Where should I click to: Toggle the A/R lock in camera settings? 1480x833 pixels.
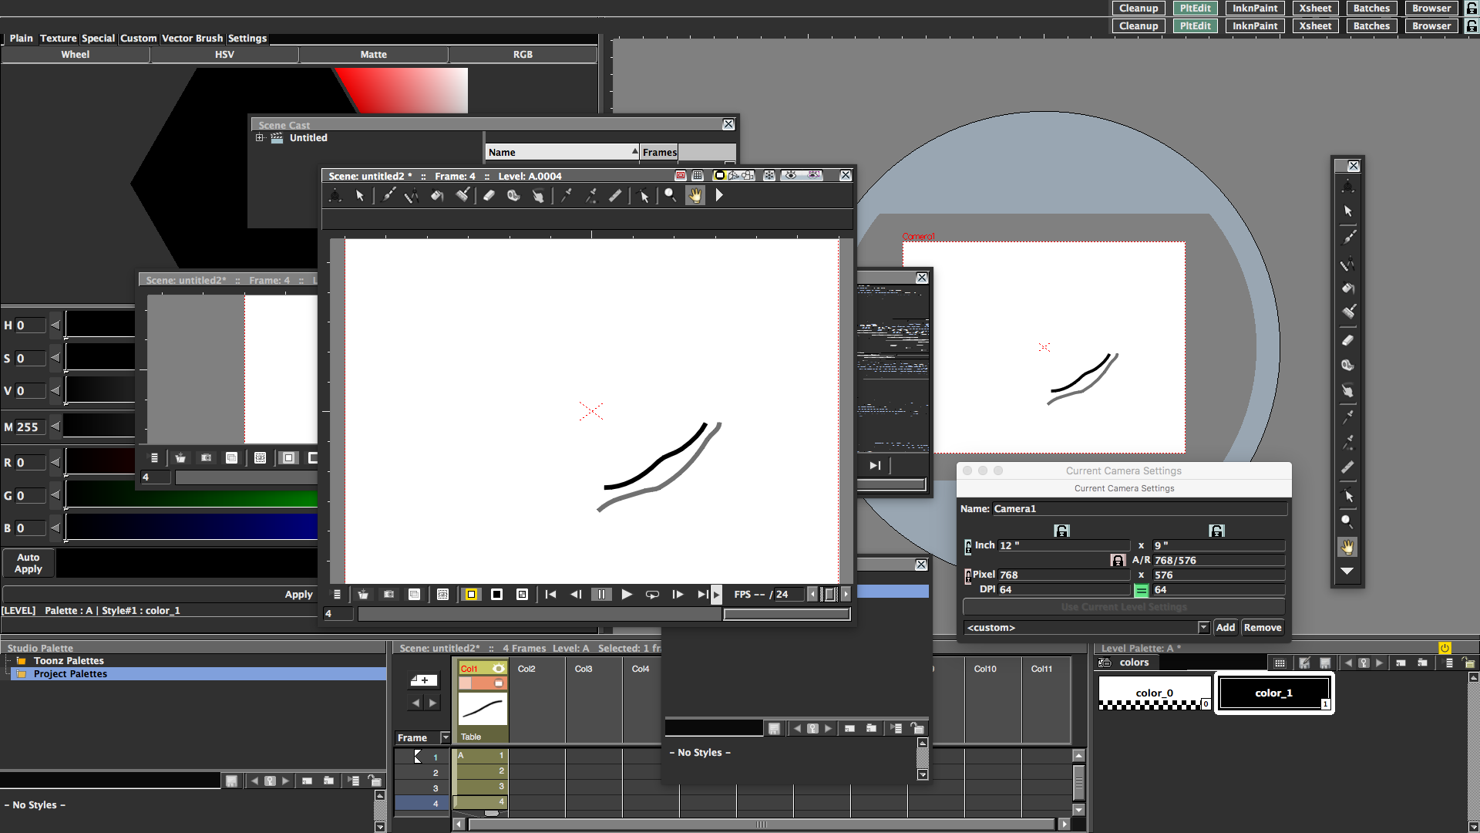[x=1117, y=561]
